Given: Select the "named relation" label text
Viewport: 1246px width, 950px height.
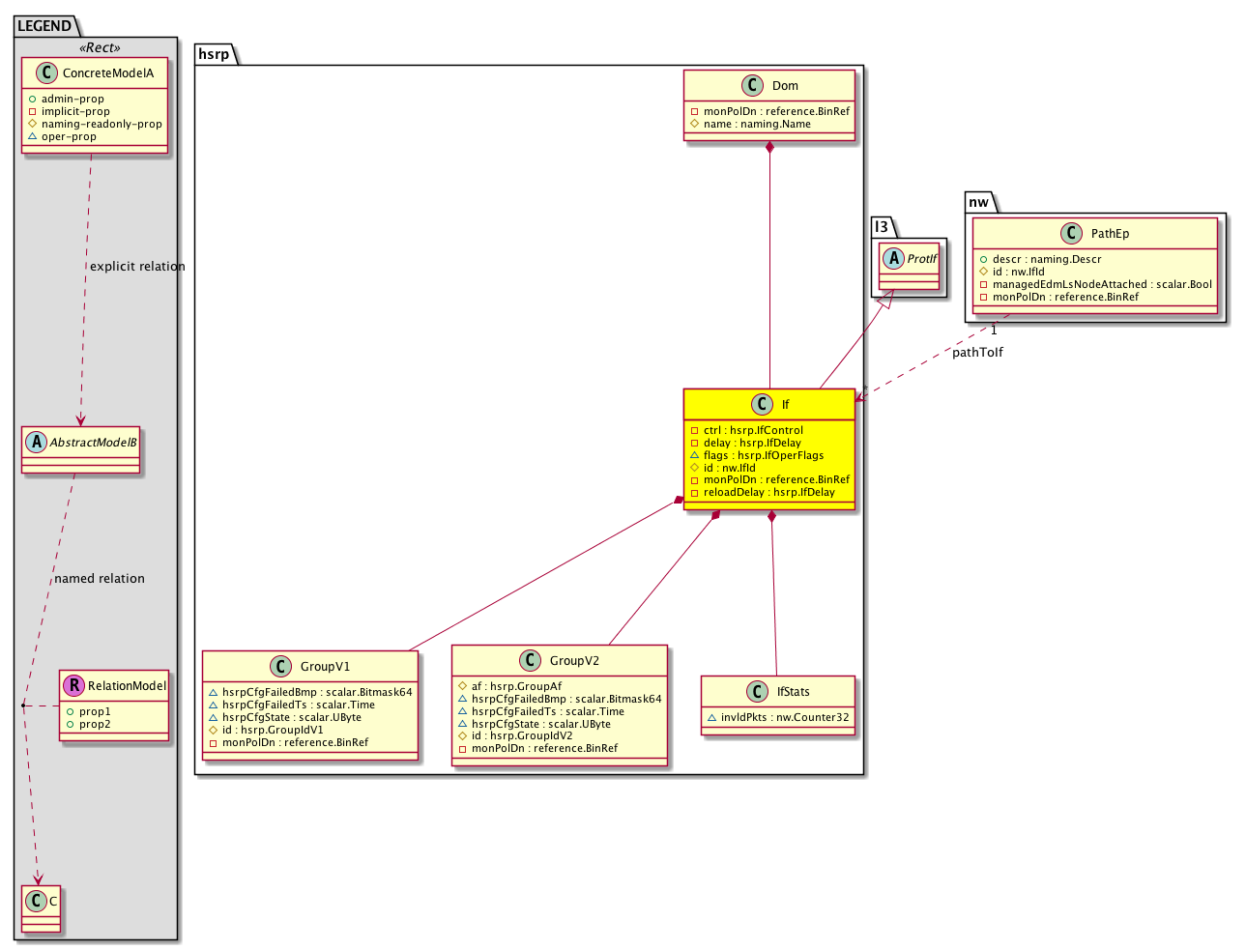Looking at the screenshot, I should 100,579.
